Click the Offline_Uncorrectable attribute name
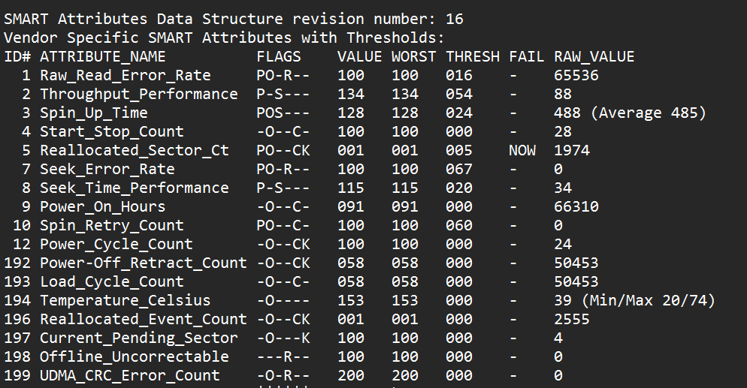This screenshot has height=388, width=747. (x=135, y=356)
